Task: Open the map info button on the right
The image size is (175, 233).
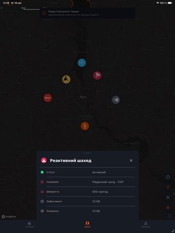Action: (x=168, y=177)
